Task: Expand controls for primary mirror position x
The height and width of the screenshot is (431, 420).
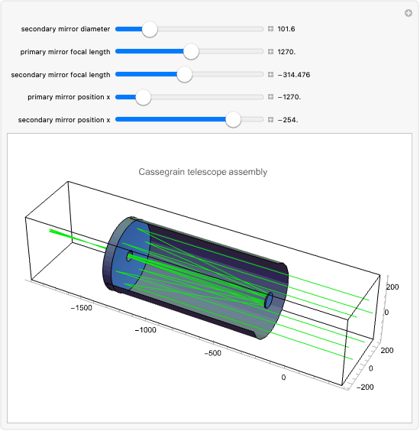Action: pyautogui.click(x=270, y=97)
